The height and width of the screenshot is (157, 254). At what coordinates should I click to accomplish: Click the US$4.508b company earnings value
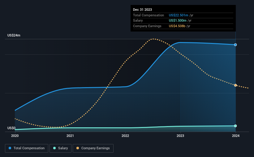tap(177, 26)
